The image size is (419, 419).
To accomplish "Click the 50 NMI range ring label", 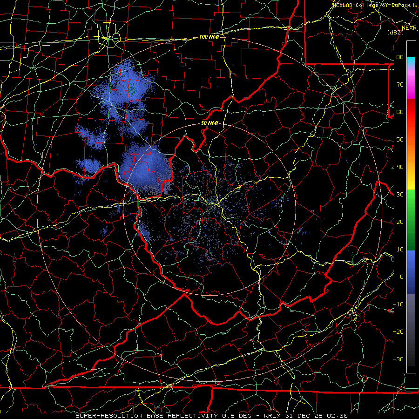I will tap(210, 123).
